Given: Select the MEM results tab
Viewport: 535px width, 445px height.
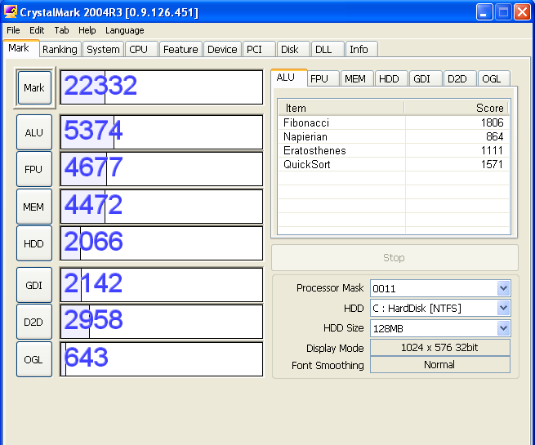Looking at the screenshot, I should point(357,78).
